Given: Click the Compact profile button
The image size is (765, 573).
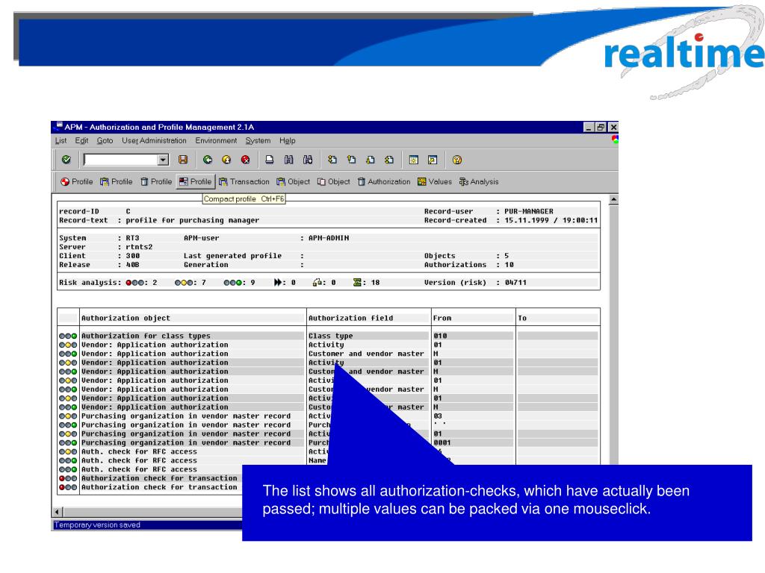Looking at the screenshot, I should tap(196, 182).
